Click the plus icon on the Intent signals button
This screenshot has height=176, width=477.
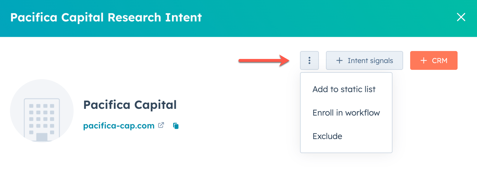click(x=339, y=60)
